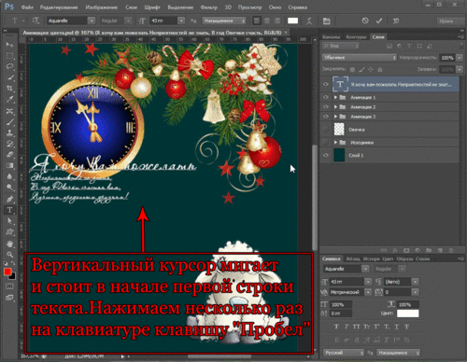The width and height of the screenshot is (467, 362).
Task: Select the Hand tool
Action: pos(9,244)
